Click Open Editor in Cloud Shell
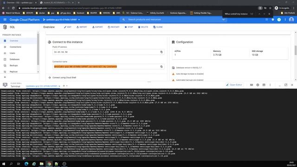This screenshot has height=167, width=297. point(234,85)
